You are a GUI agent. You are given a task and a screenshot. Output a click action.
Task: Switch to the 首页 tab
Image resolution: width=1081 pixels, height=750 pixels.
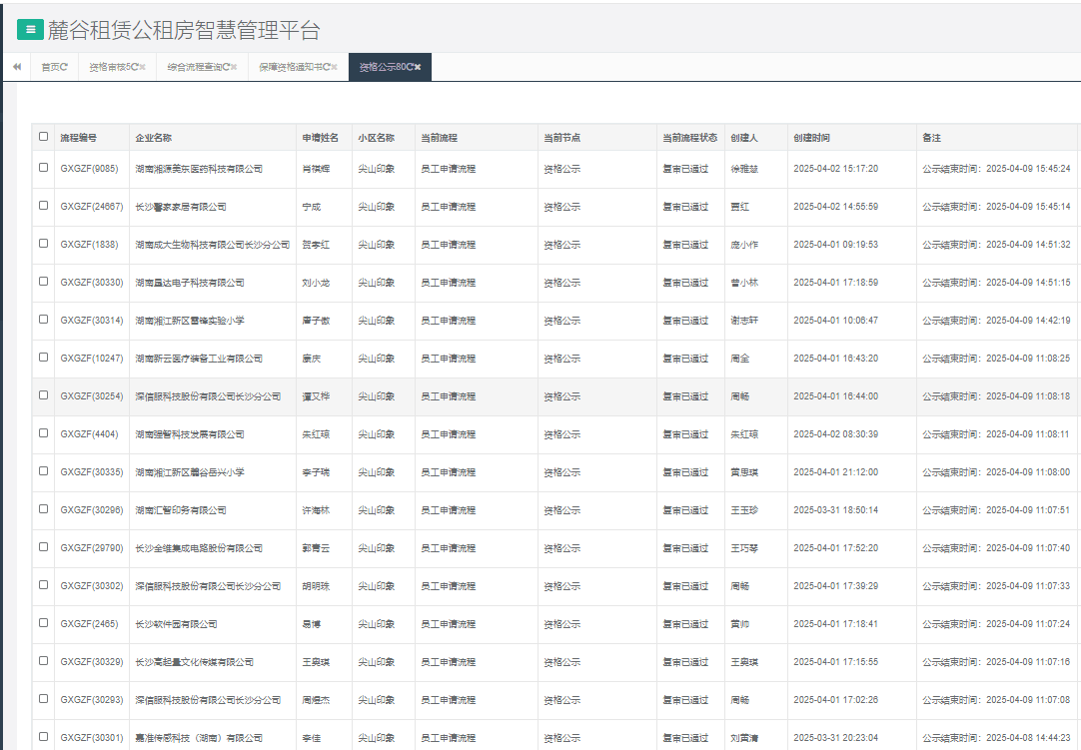49,67
